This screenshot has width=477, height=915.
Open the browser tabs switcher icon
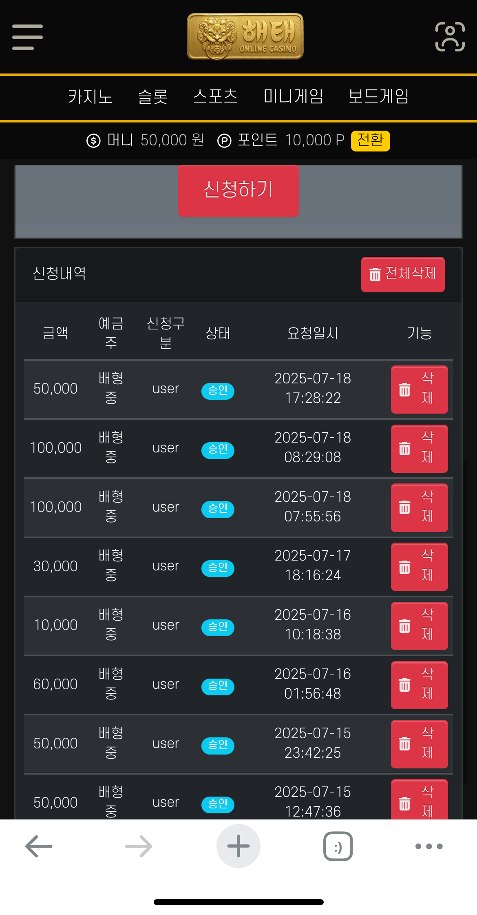tap(338, 846)
